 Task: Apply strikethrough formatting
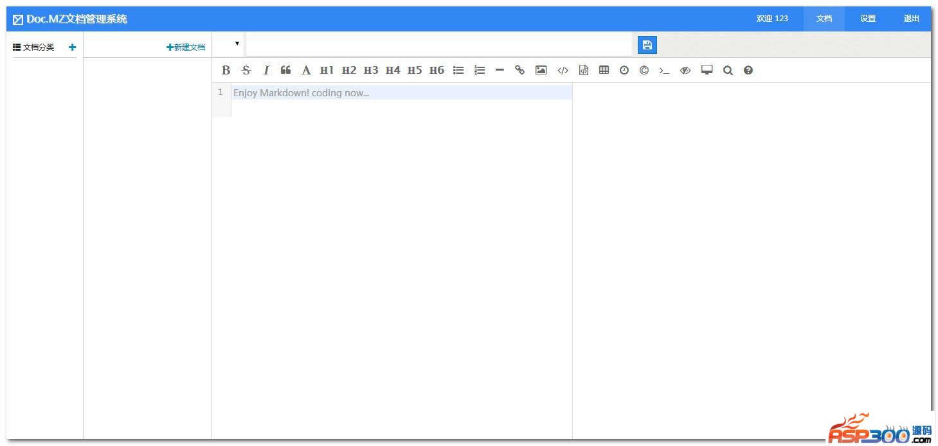[246, 71]
